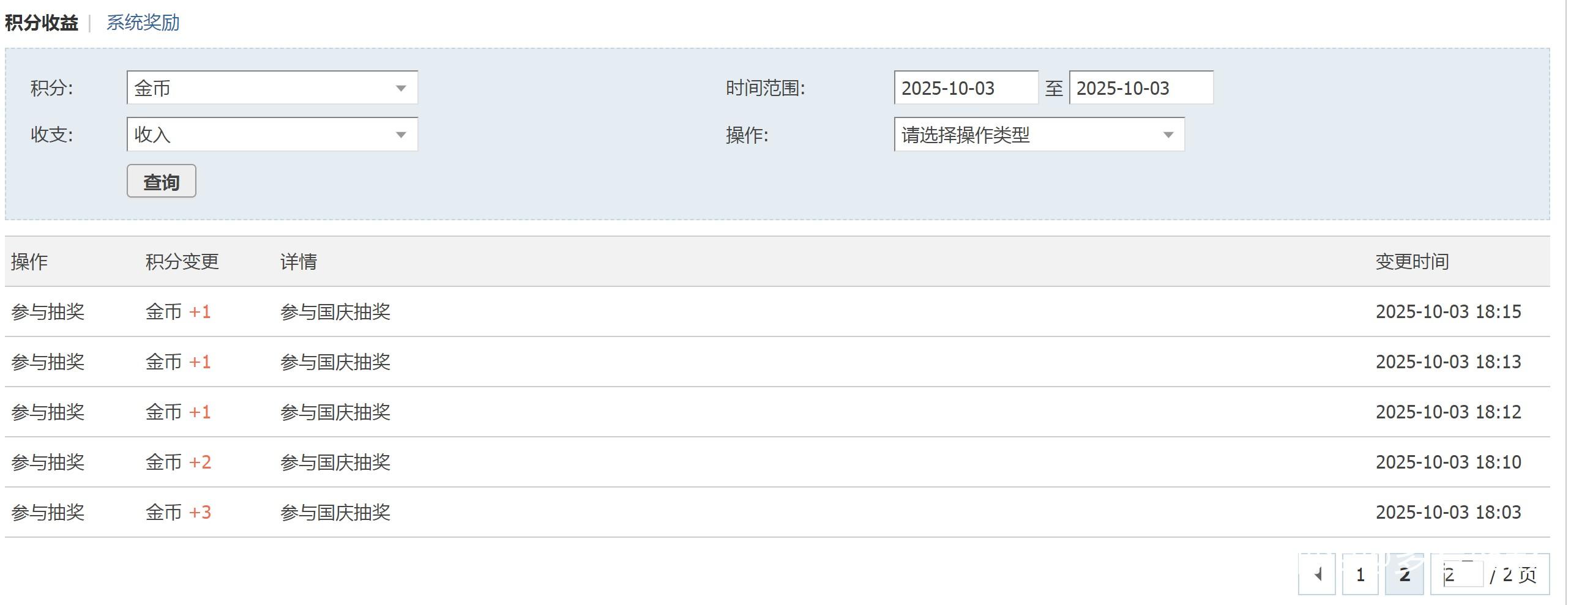Image resolution: width=1571 pixels, height=605 pixels.
Task: Jump to page 1 in pagination
Action: coord(1360,574)
